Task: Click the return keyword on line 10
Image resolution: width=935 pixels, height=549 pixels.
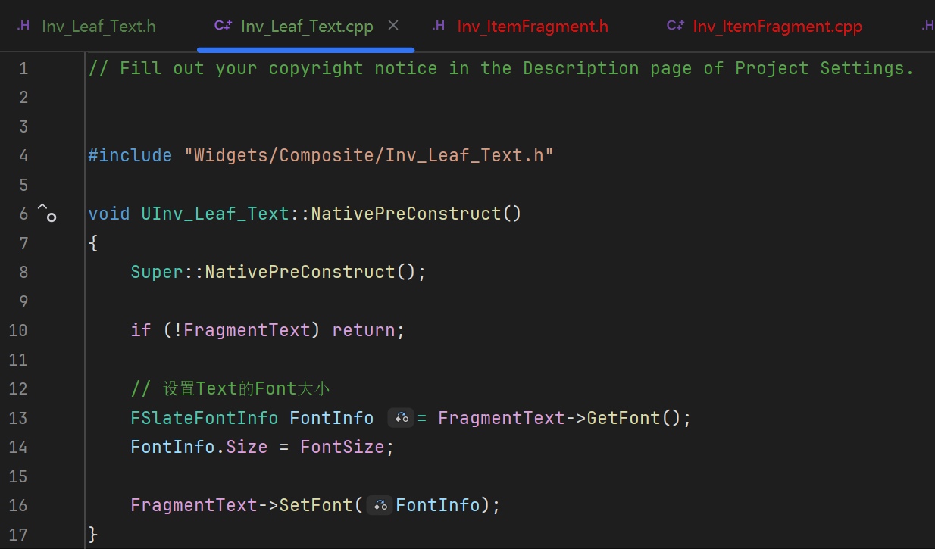Action: coord(364,330)
